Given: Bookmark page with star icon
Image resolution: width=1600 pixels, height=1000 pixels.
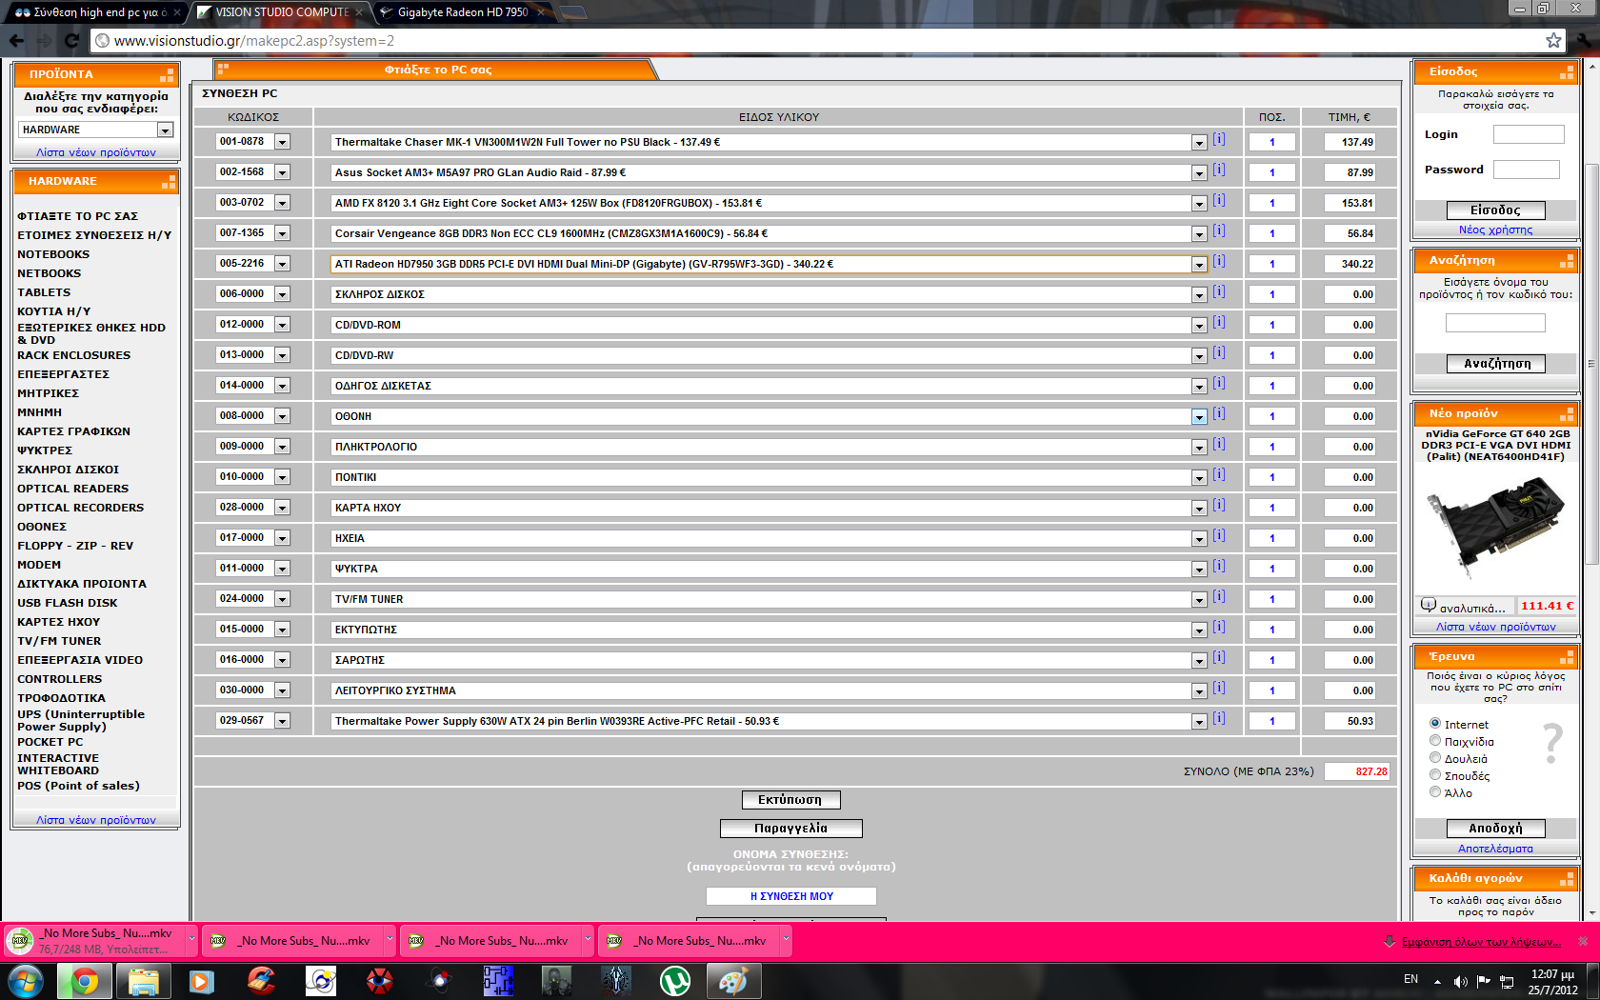Looking at the screenshot, I should (1553, 40).
